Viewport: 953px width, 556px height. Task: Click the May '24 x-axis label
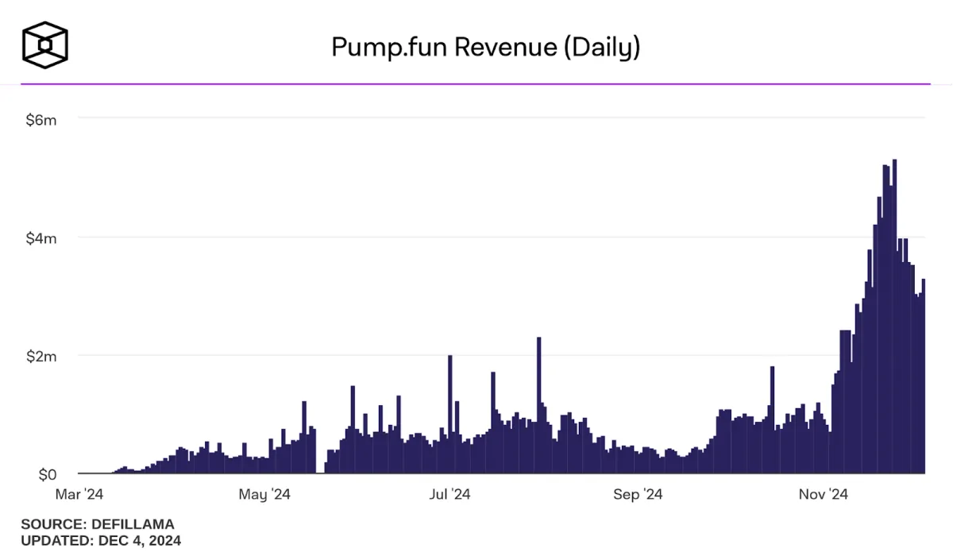pyautogui.click(x=264, y=495)
